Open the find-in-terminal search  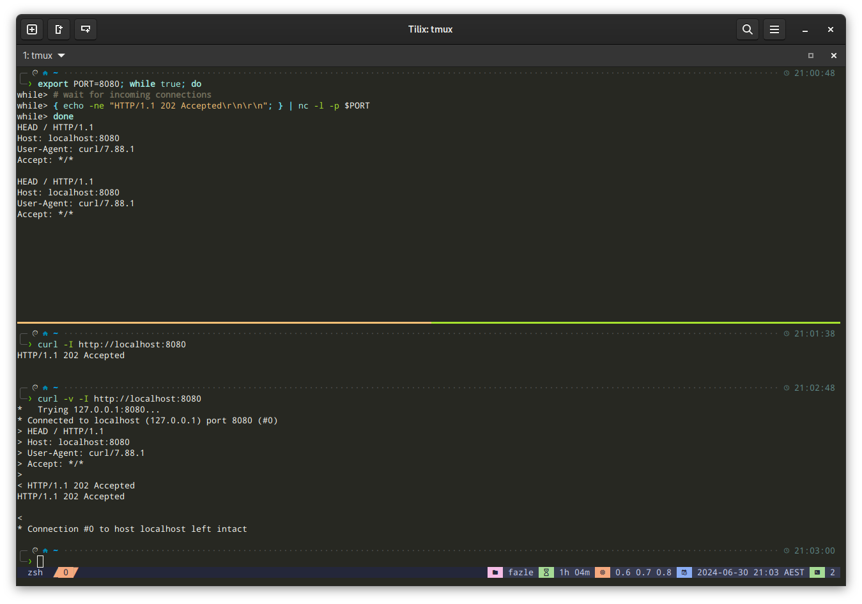(x=747, y=29)
